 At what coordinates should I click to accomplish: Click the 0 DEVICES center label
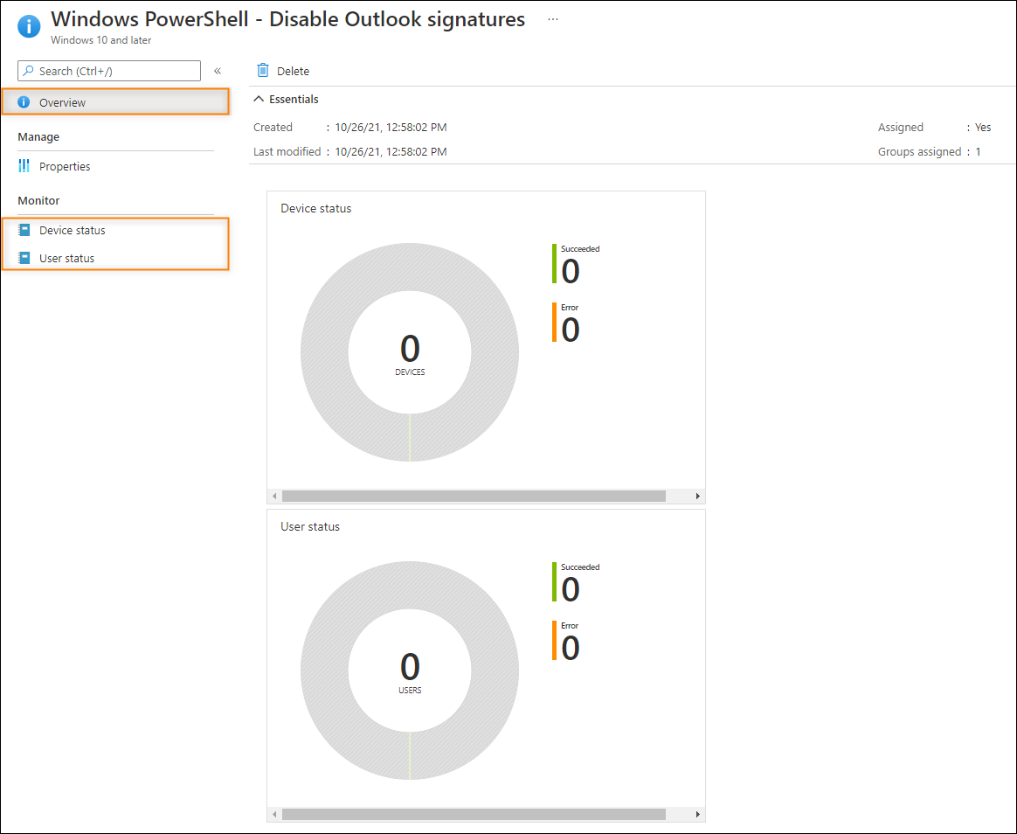[x=410, y=354]
